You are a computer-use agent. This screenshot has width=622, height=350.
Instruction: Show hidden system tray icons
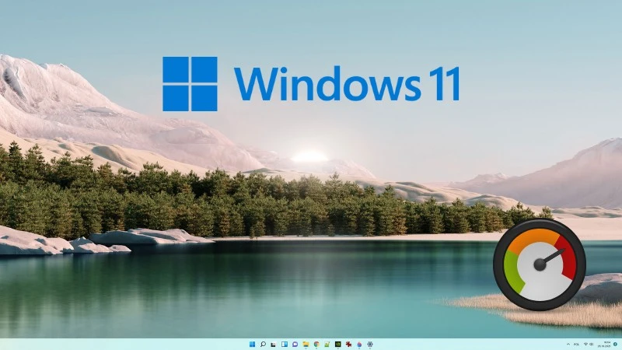click(x=568, y=344)
